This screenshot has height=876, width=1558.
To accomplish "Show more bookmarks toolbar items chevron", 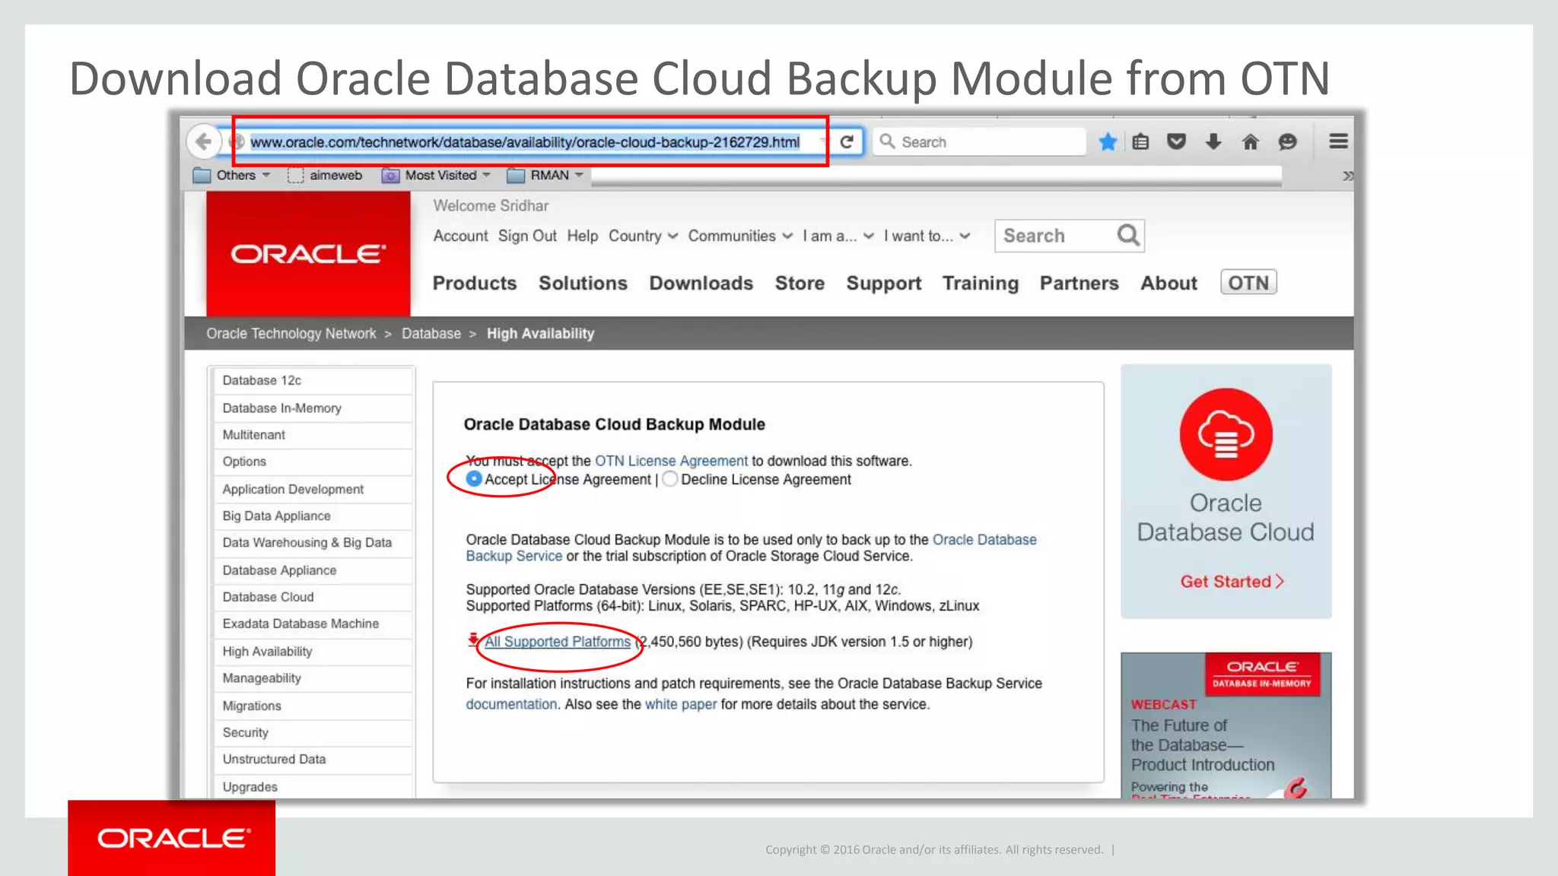I will 1347,176.
